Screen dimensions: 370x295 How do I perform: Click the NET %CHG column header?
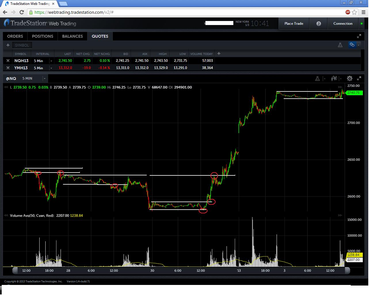tap(102, 54)
